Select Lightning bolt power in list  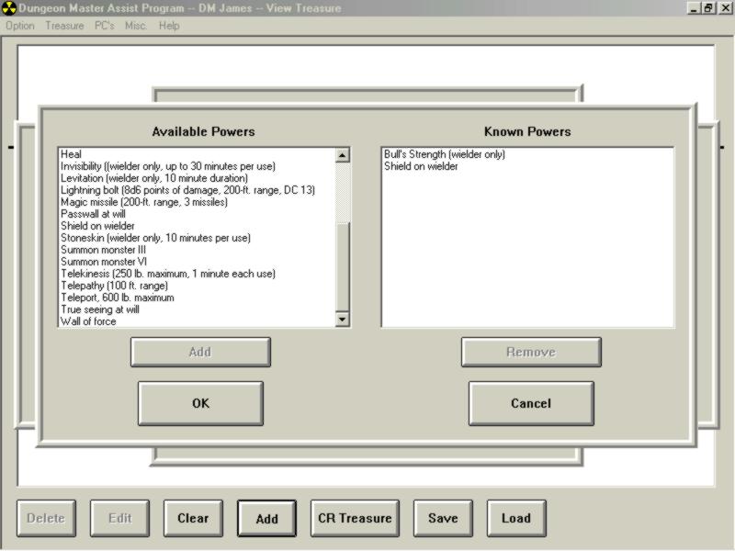point(187,190)
